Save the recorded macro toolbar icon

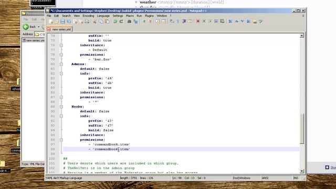223,22
